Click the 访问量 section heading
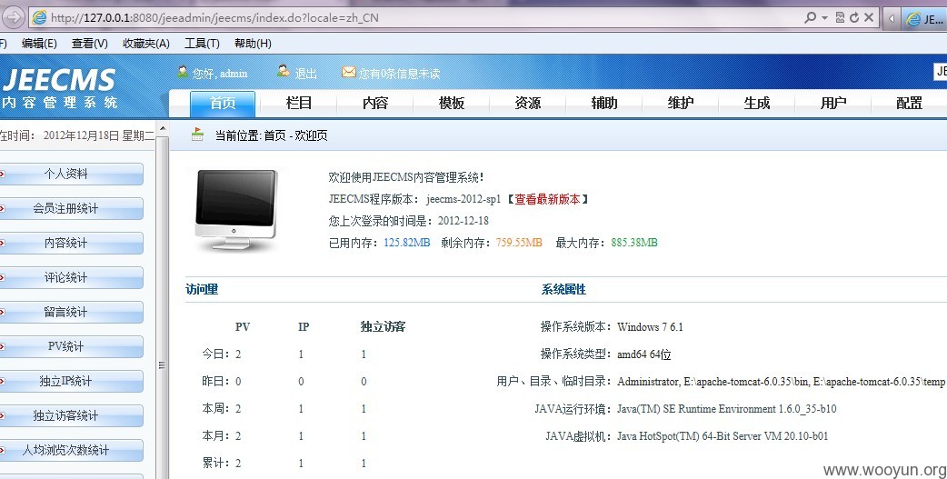The image size is (947, 479). pyautogui.click(x=202, y=289)
